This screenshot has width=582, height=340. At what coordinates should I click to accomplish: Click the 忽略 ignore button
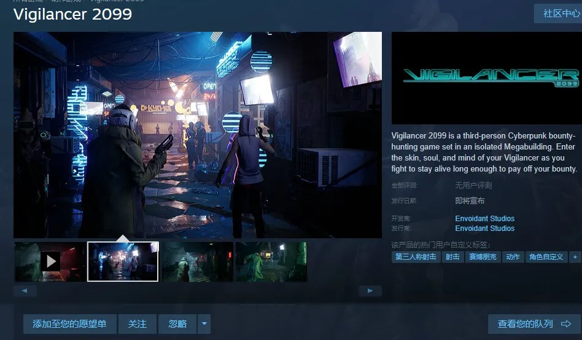click(x=177, y=324)
